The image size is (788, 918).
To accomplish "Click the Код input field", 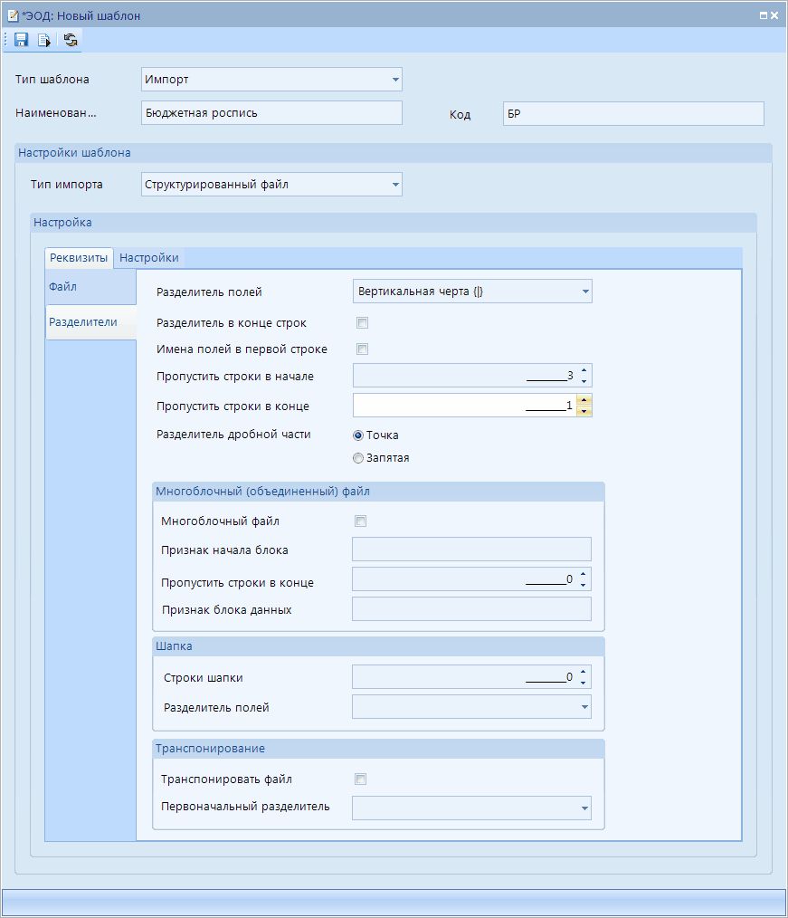I will [633, 113].
